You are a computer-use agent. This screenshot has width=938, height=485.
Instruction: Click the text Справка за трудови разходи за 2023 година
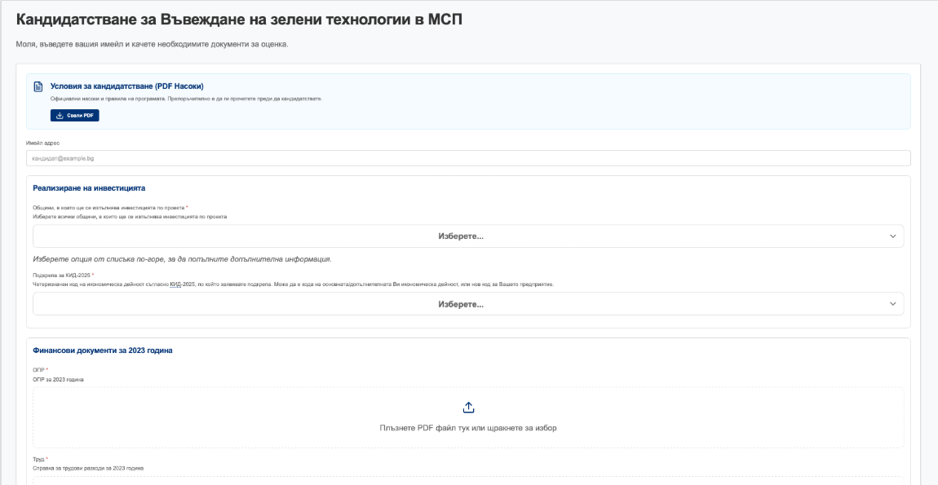coord(88,468)
